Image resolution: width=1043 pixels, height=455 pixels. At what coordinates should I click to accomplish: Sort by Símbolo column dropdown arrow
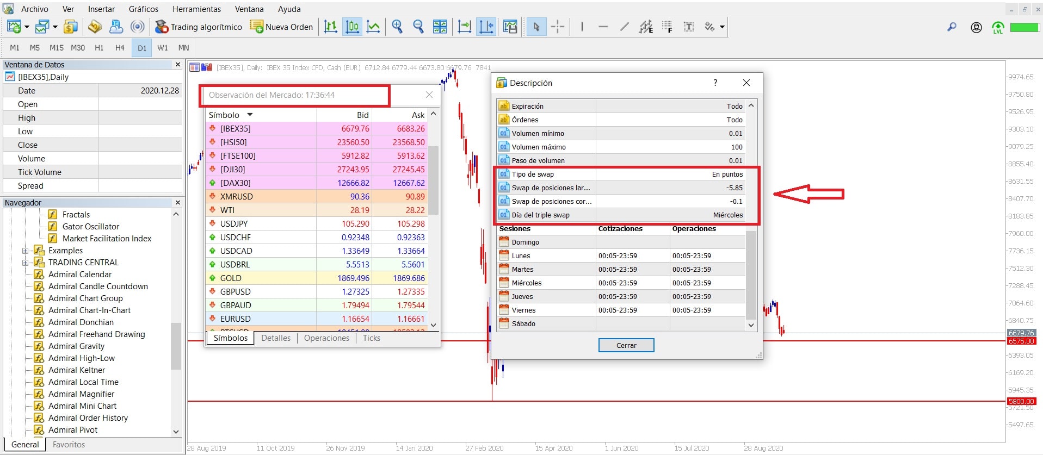click(250, 115)
